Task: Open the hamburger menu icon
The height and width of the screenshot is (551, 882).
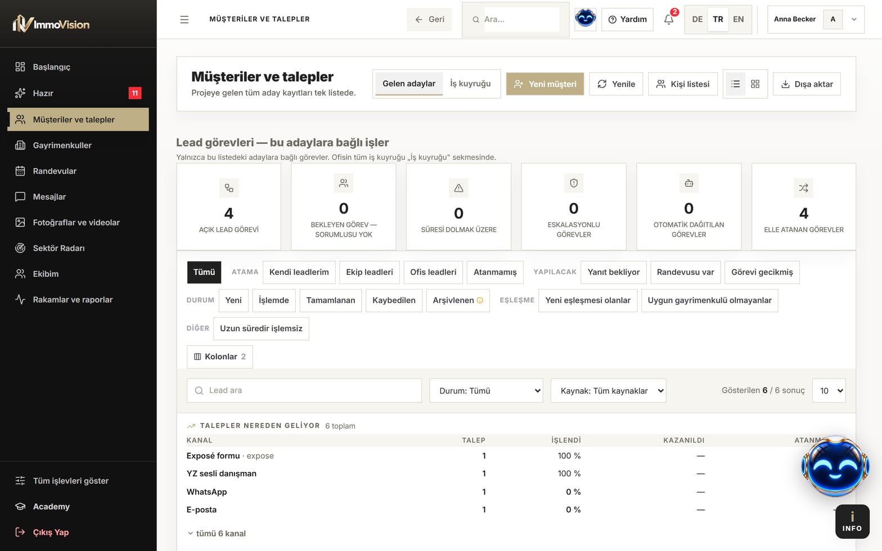Action: pyautogui.click(x=184, y=20)
